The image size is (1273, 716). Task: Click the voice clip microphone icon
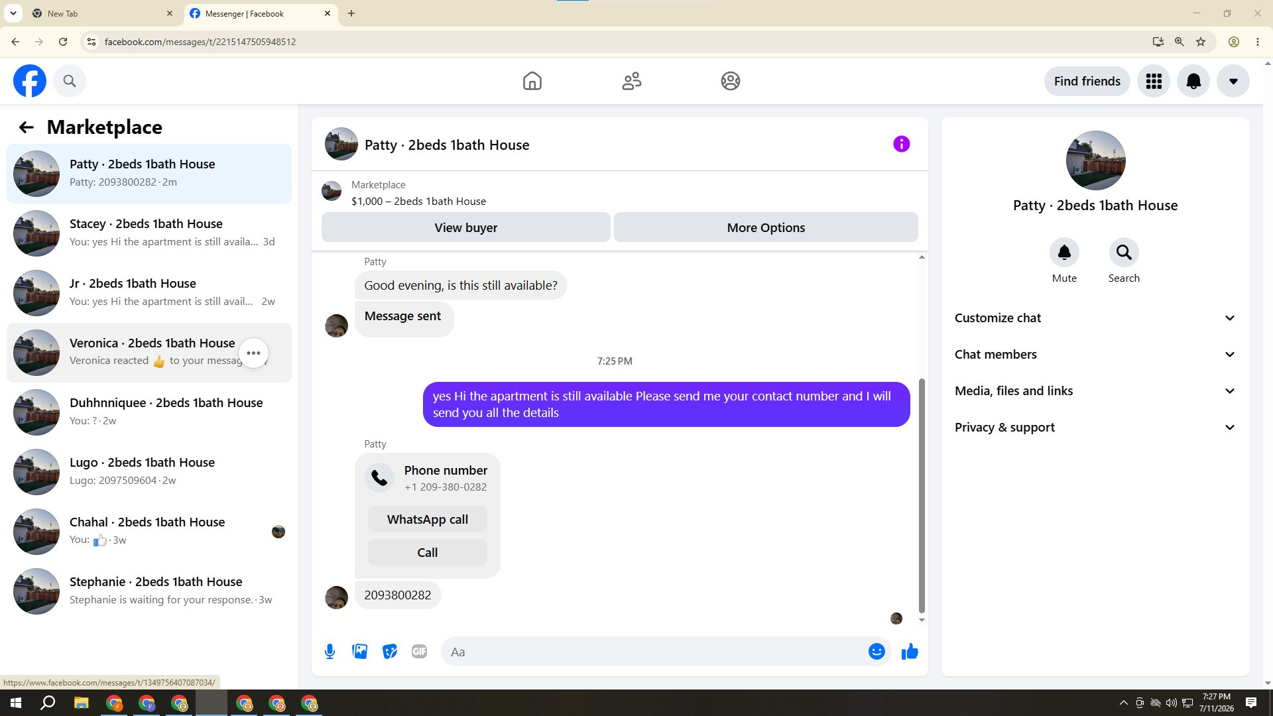330,652
